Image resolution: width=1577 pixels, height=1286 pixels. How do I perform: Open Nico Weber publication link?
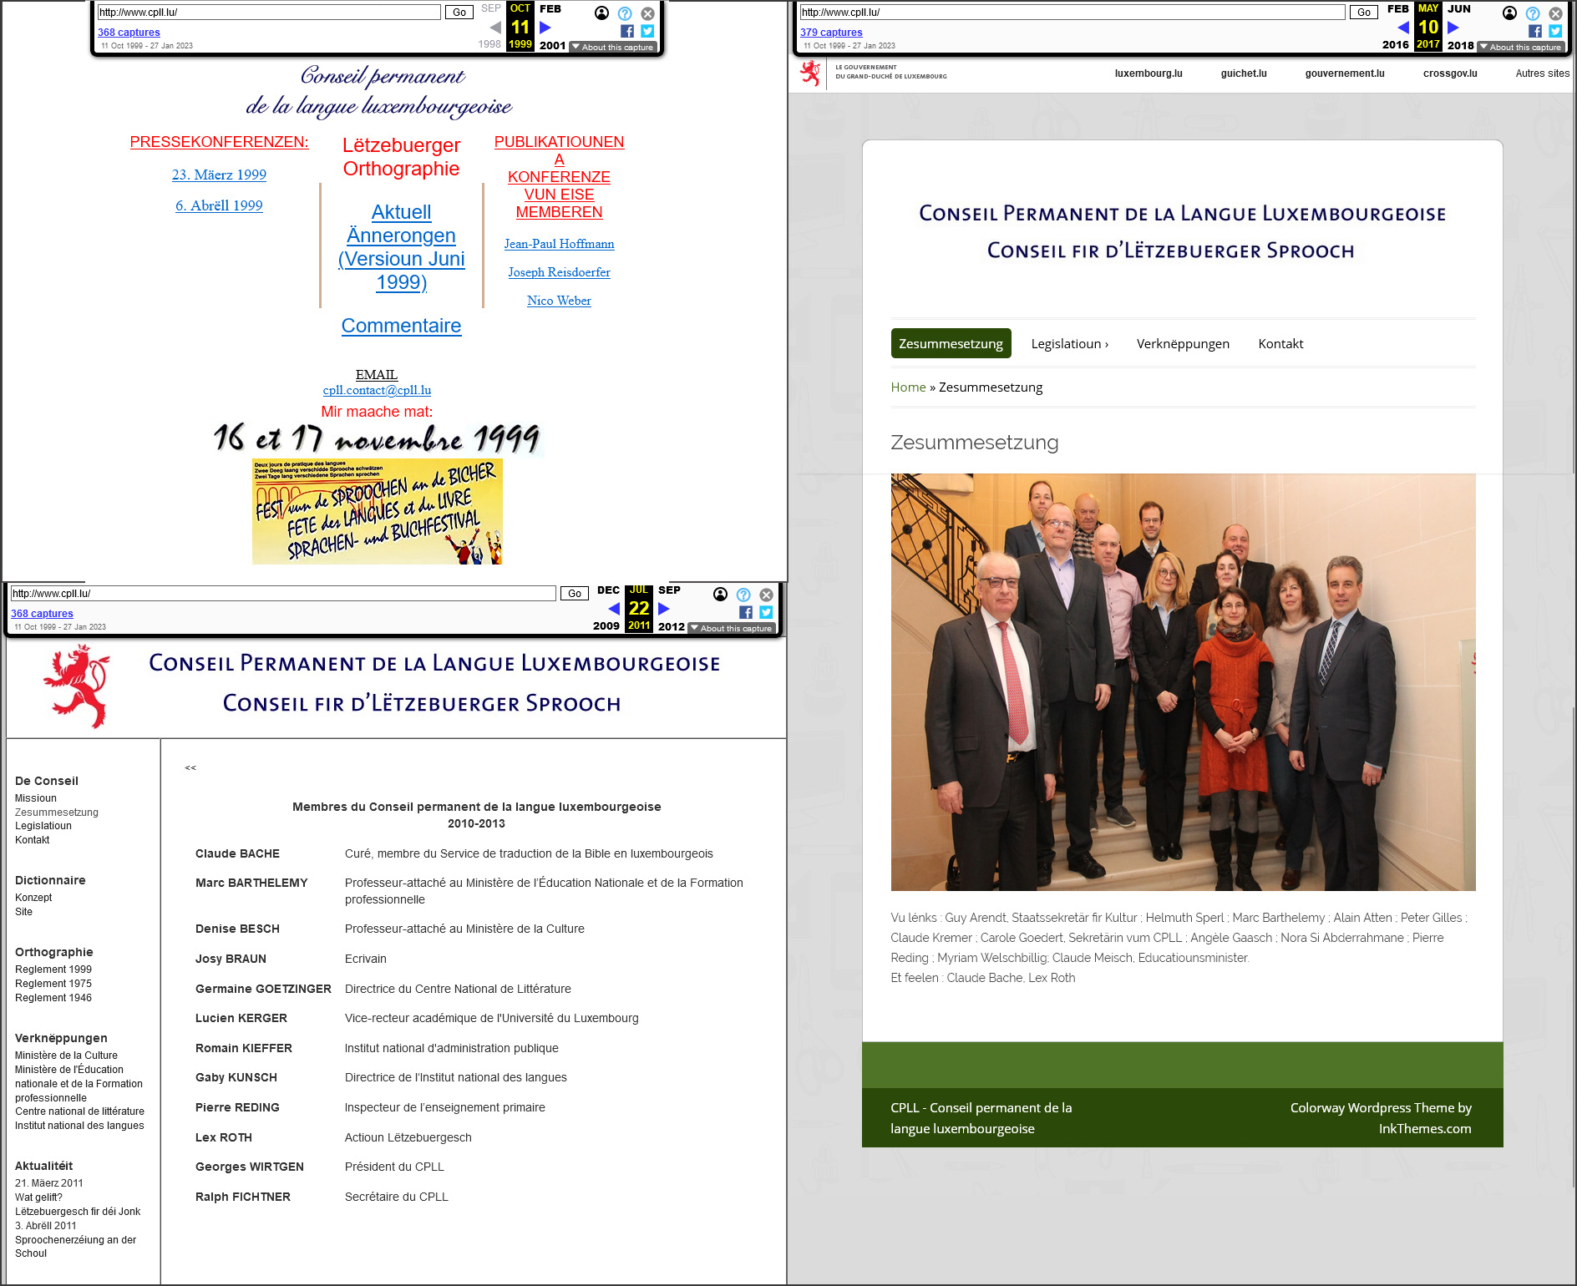pyautogui.click(x=559, y=301)
